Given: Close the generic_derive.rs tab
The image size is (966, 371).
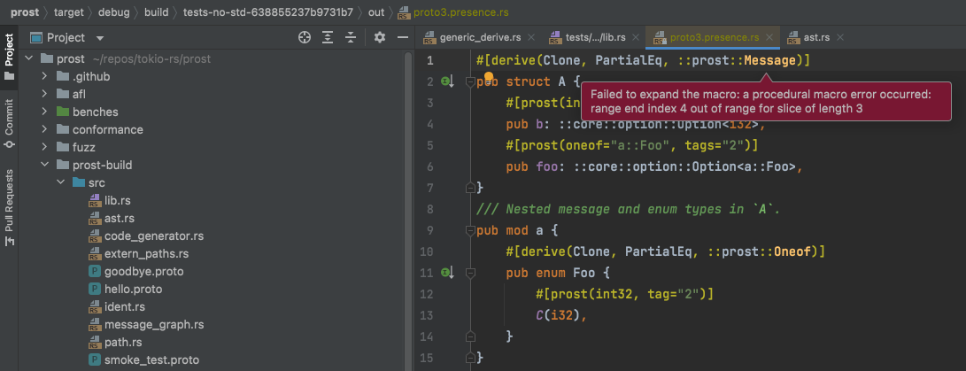Looking at the screenshot, I should [531, 37].
